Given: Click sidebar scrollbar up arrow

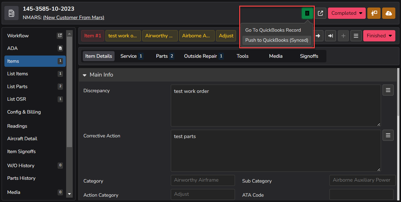Looking at the screenshot, I should click(70, 33).
